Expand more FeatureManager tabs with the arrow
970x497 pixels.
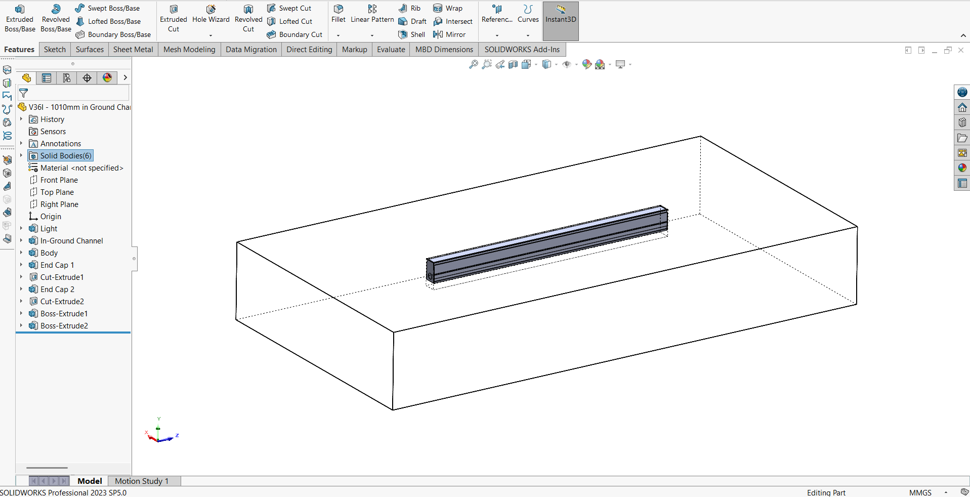(x=125, y=78)
